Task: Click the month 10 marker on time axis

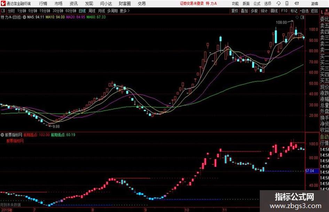Action: (x=187, y=210)
